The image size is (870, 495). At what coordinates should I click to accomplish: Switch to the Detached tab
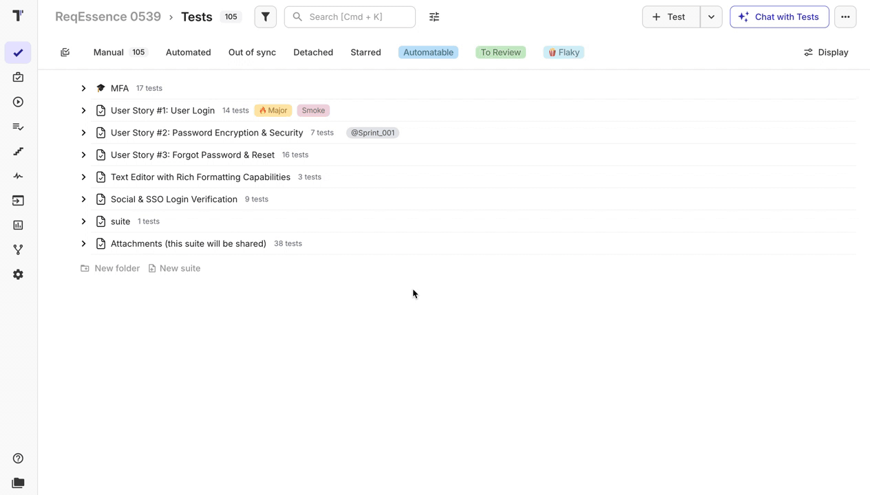[313, 52]
